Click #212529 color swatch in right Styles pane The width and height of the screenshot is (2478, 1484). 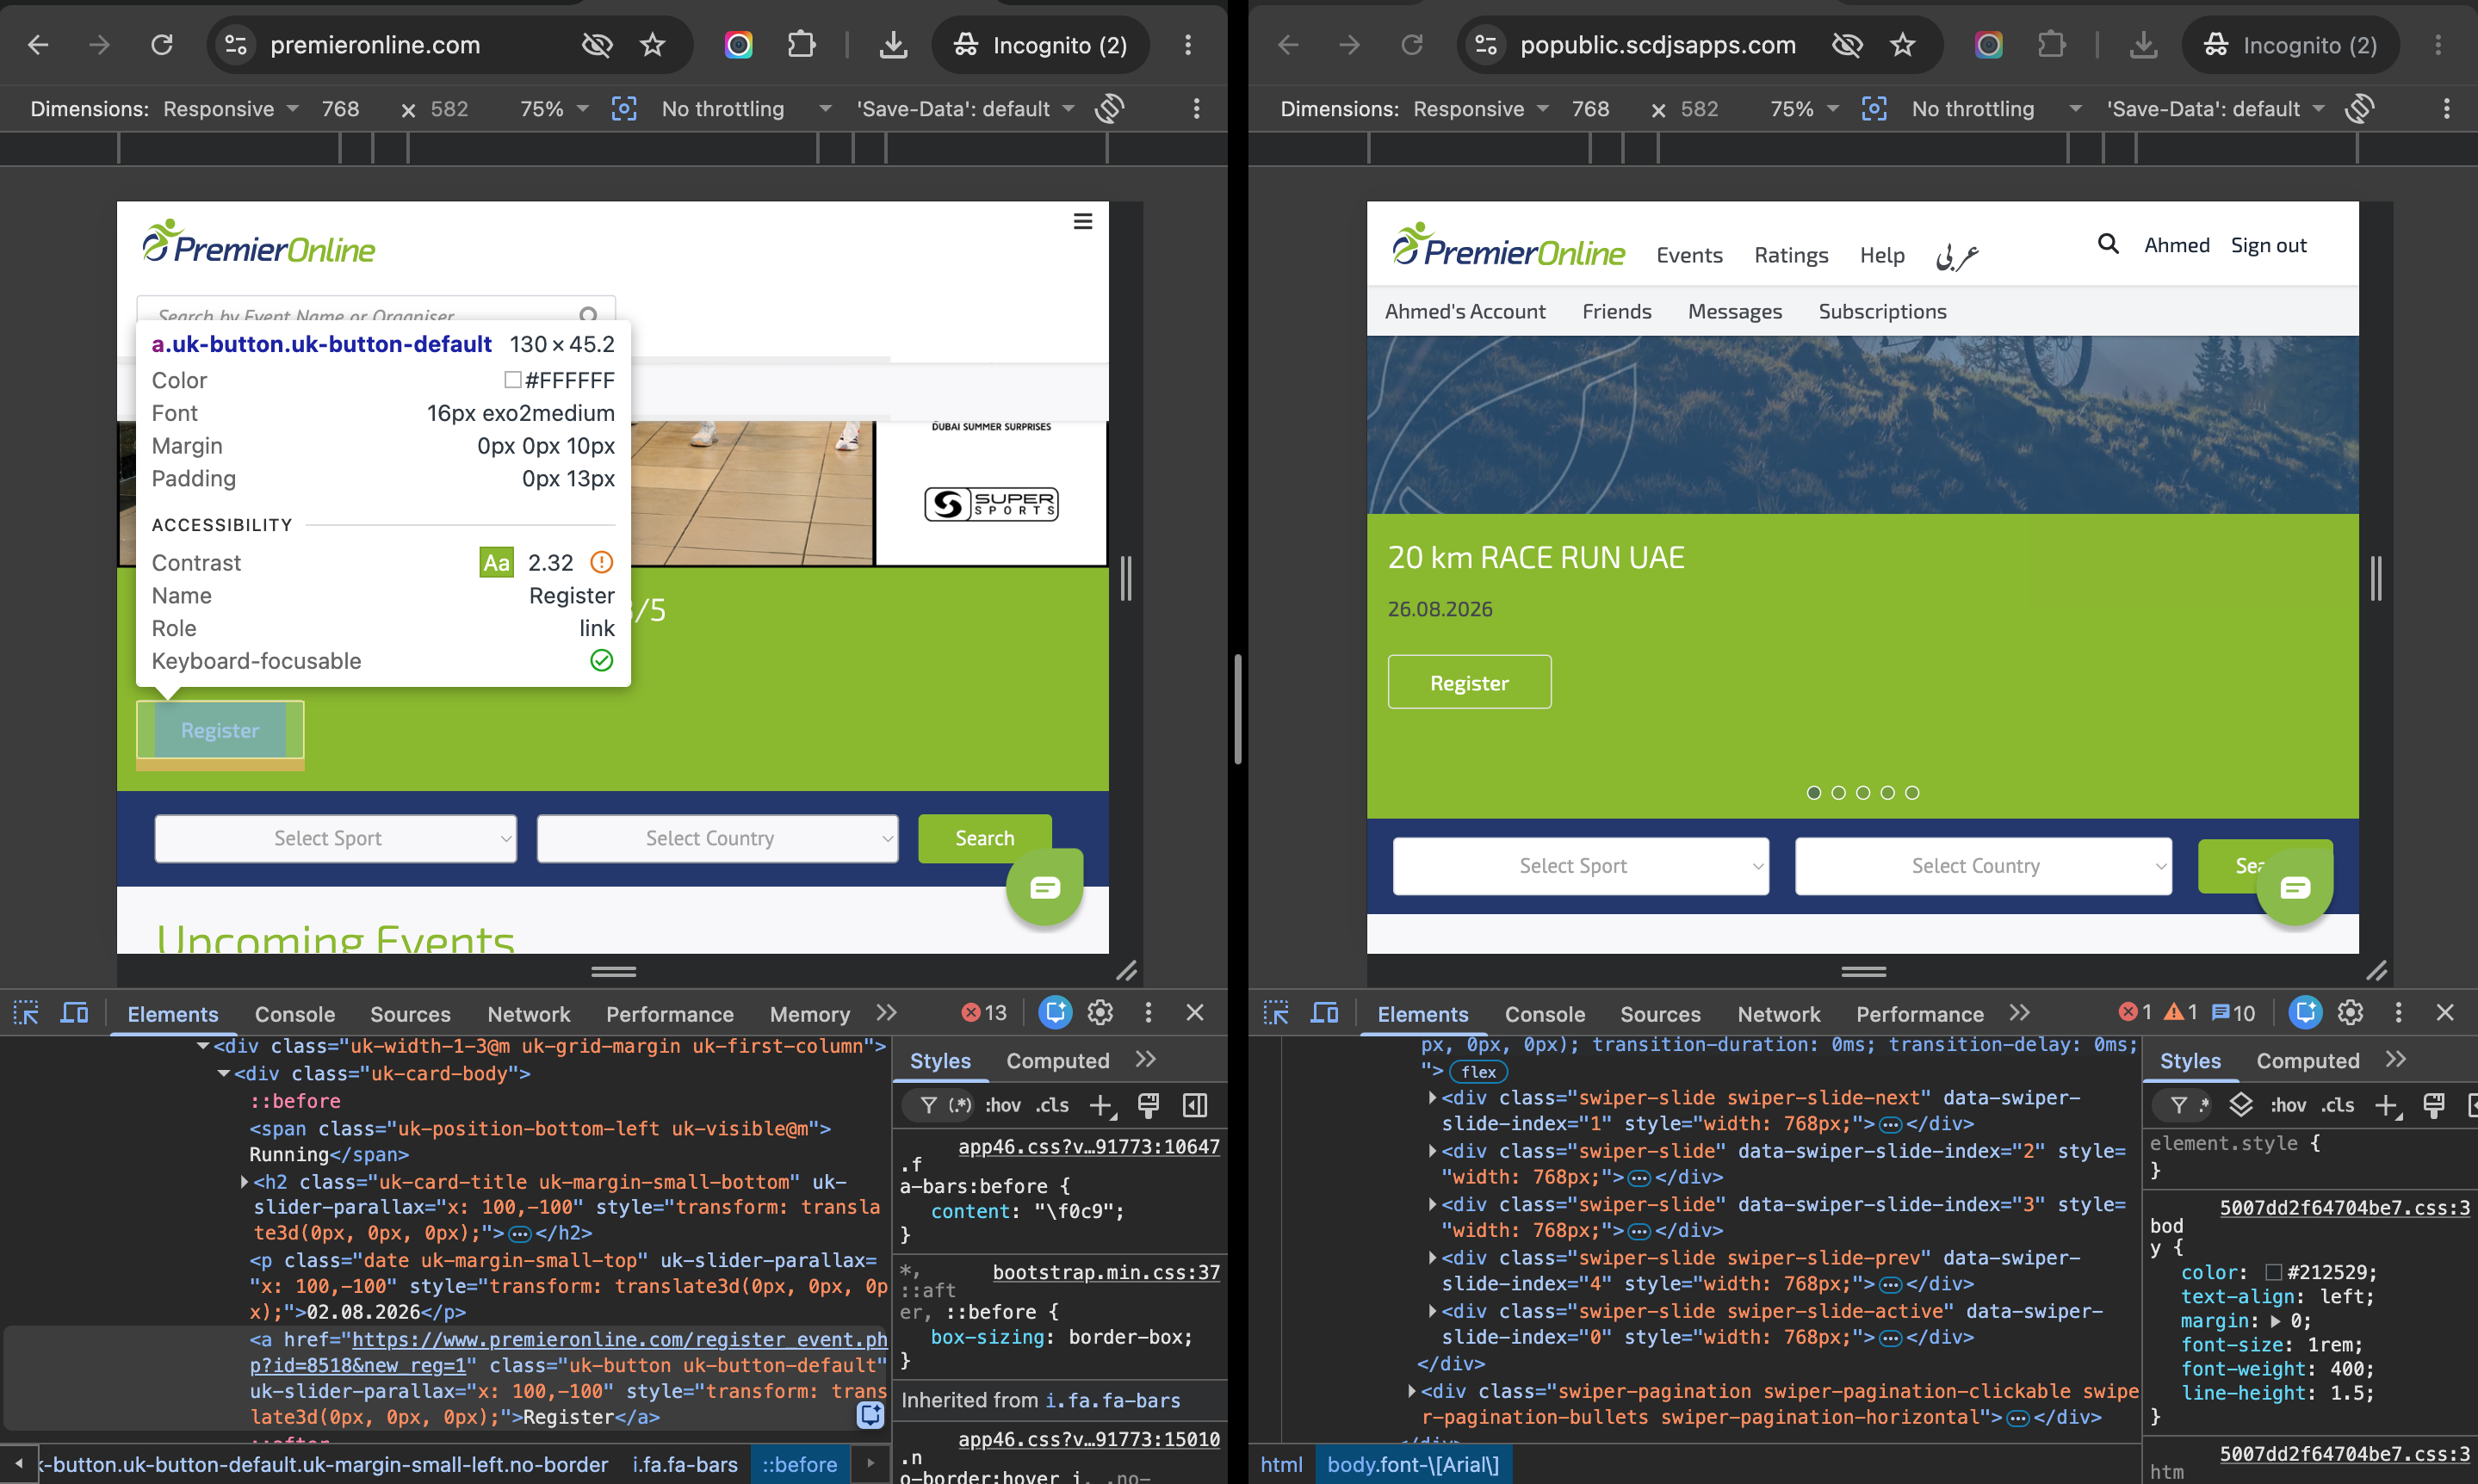tap(2273, 1272)
